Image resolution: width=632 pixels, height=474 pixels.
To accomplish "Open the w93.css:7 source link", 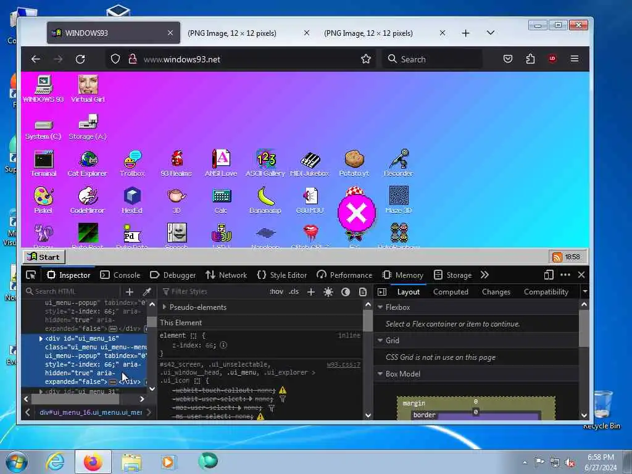I will point(343,364).
